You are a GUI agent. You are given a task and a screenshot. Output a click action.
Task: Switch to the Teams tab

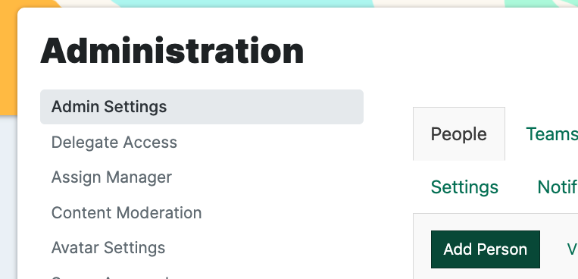pos(551,134)
